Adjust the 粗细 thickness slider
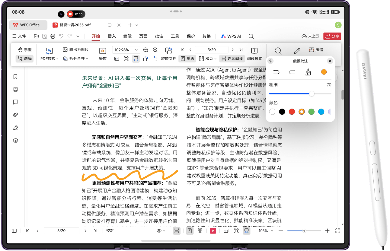The image size is (390, 251). pos(300,94)
